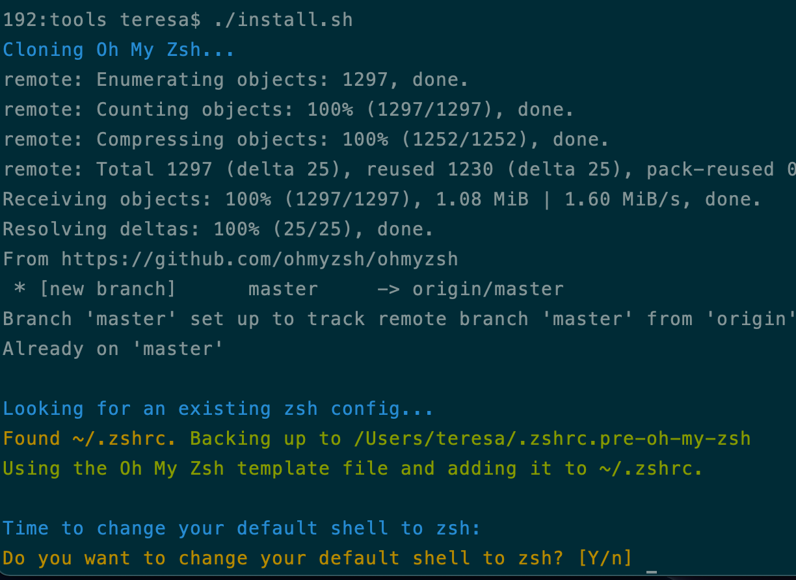
Task: Click the cursor after the [Y/n] prompt
Action: point(651,572)
